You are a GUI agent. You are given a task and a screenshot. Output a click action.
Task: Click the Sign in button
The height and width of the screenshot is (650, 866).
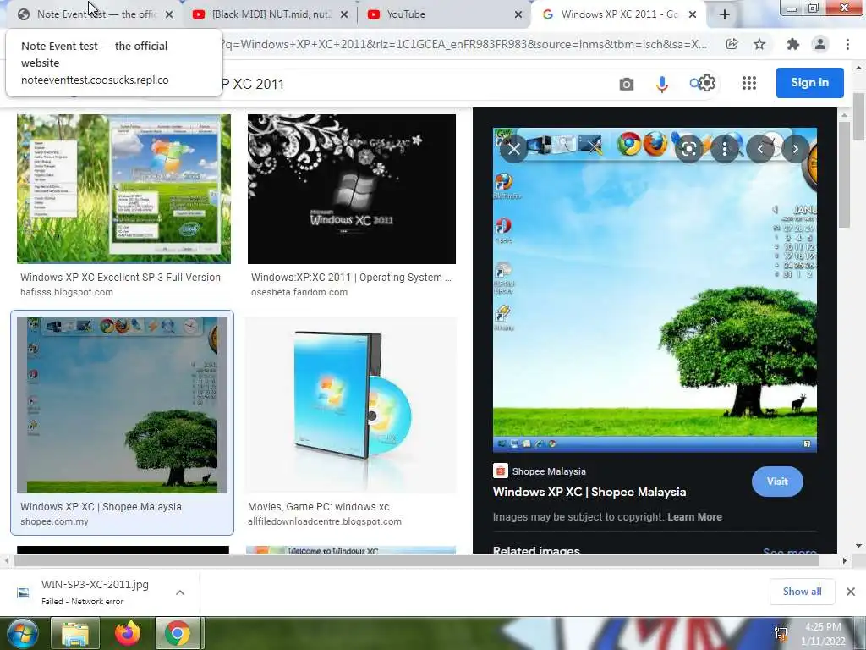[x=809, y=82]
